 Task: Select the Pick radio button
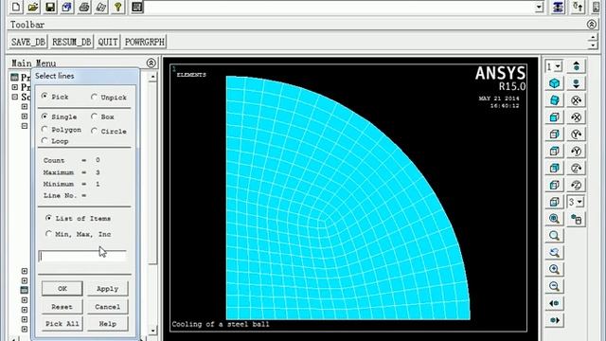tap(45, 96)
